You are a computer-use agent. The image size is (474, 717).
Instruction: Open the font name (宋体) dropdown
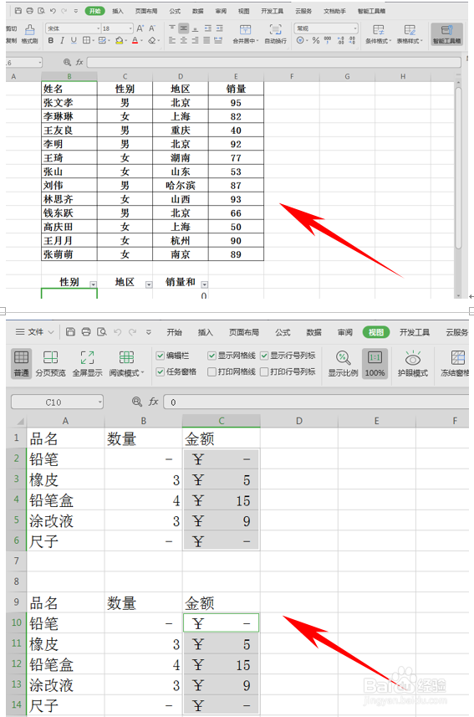[x=98, y=28]
